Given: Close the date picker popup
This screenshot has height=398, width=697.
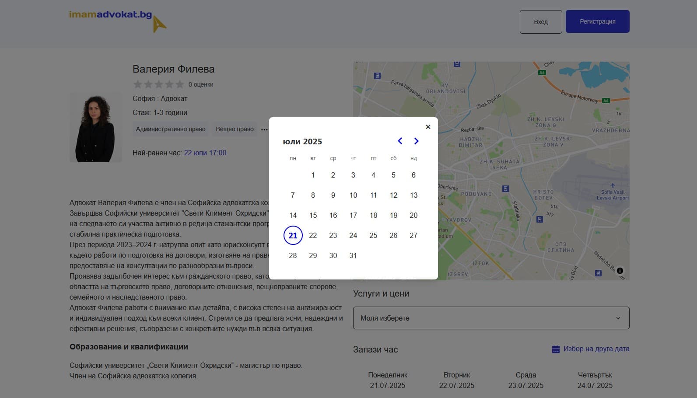Looking at the screenshot, I should (x=428, y=127).
